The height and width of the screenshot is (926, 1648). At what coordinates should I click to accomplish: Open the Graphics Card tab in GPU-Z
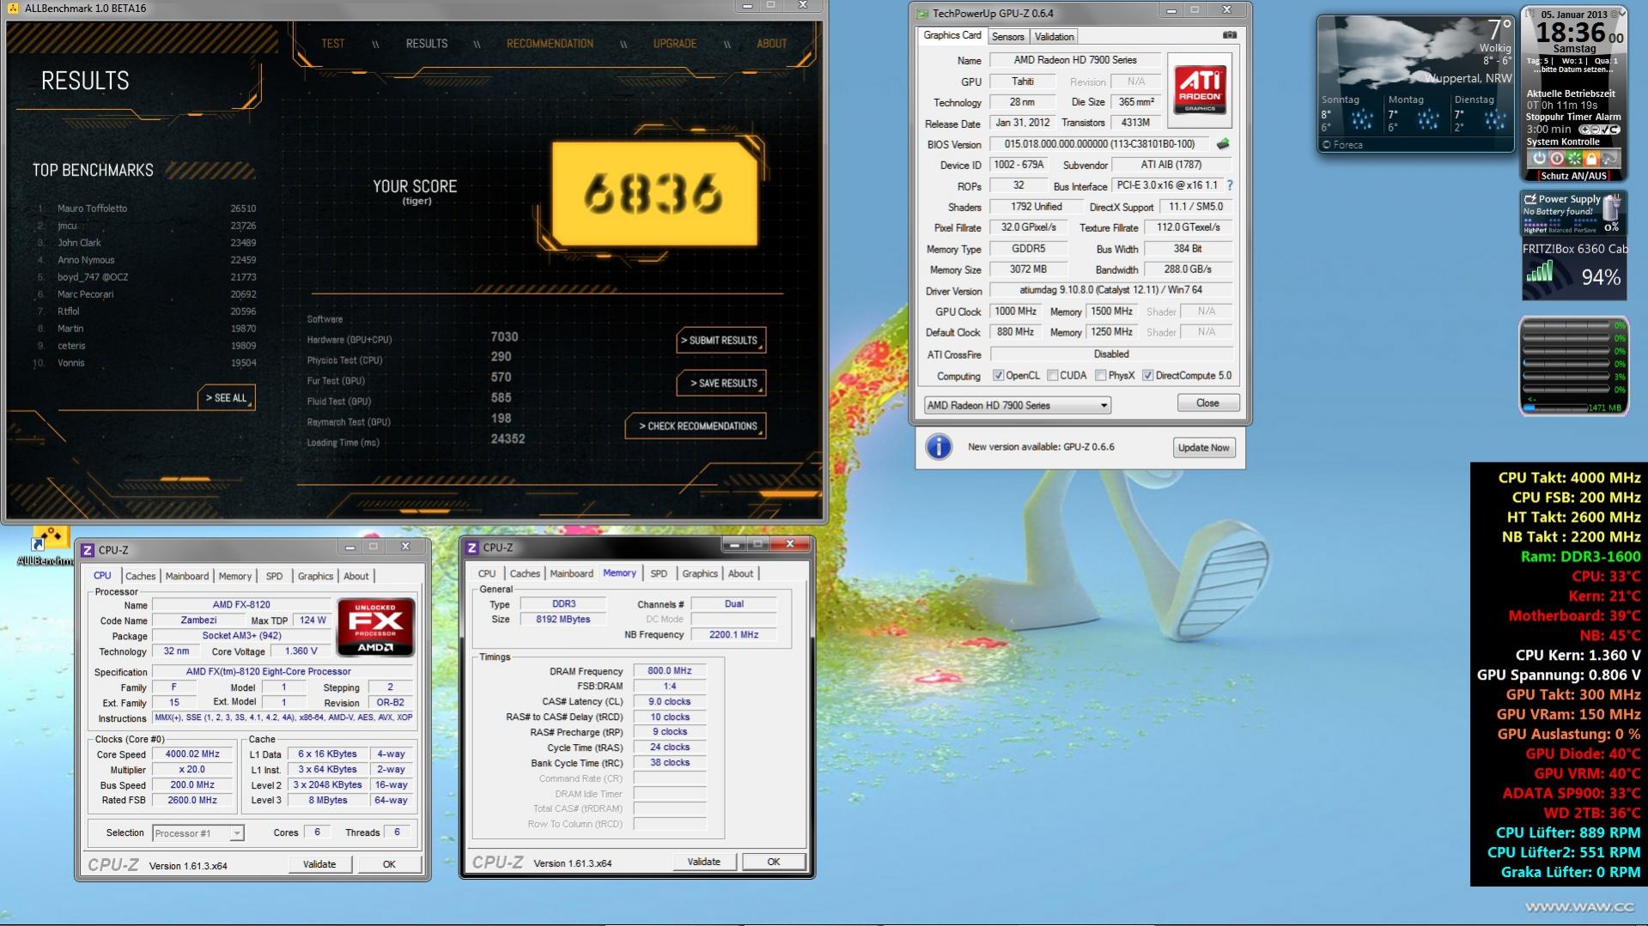[x=952, y=35]
